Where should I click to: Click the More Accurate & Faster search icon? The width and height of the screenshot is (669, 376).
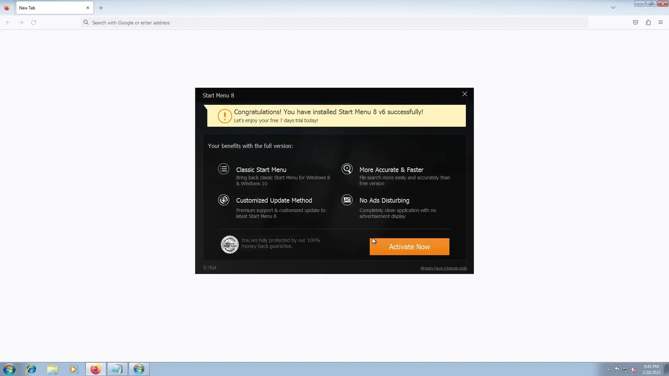[347, 169]
